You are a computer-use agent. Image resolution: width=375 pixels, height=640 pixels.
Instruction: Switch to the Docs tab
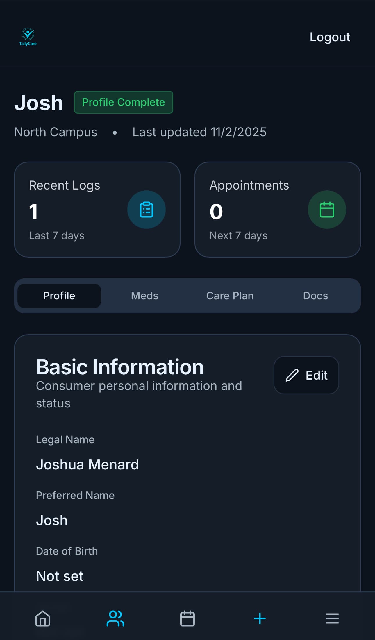[315, 296]
